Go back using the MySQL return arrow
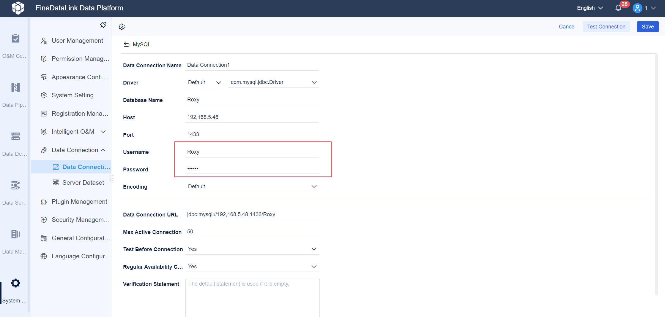Screen dimensions: 665x317 (127, 44)
